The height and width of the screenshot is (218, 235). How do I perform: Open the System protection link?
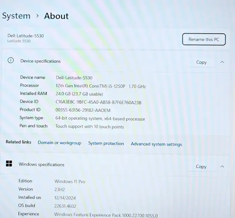click(106, 143)
